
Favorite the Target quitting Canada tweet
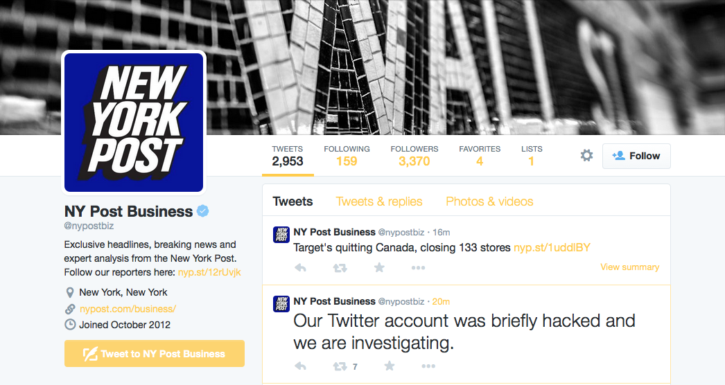(x=379, y=267)
